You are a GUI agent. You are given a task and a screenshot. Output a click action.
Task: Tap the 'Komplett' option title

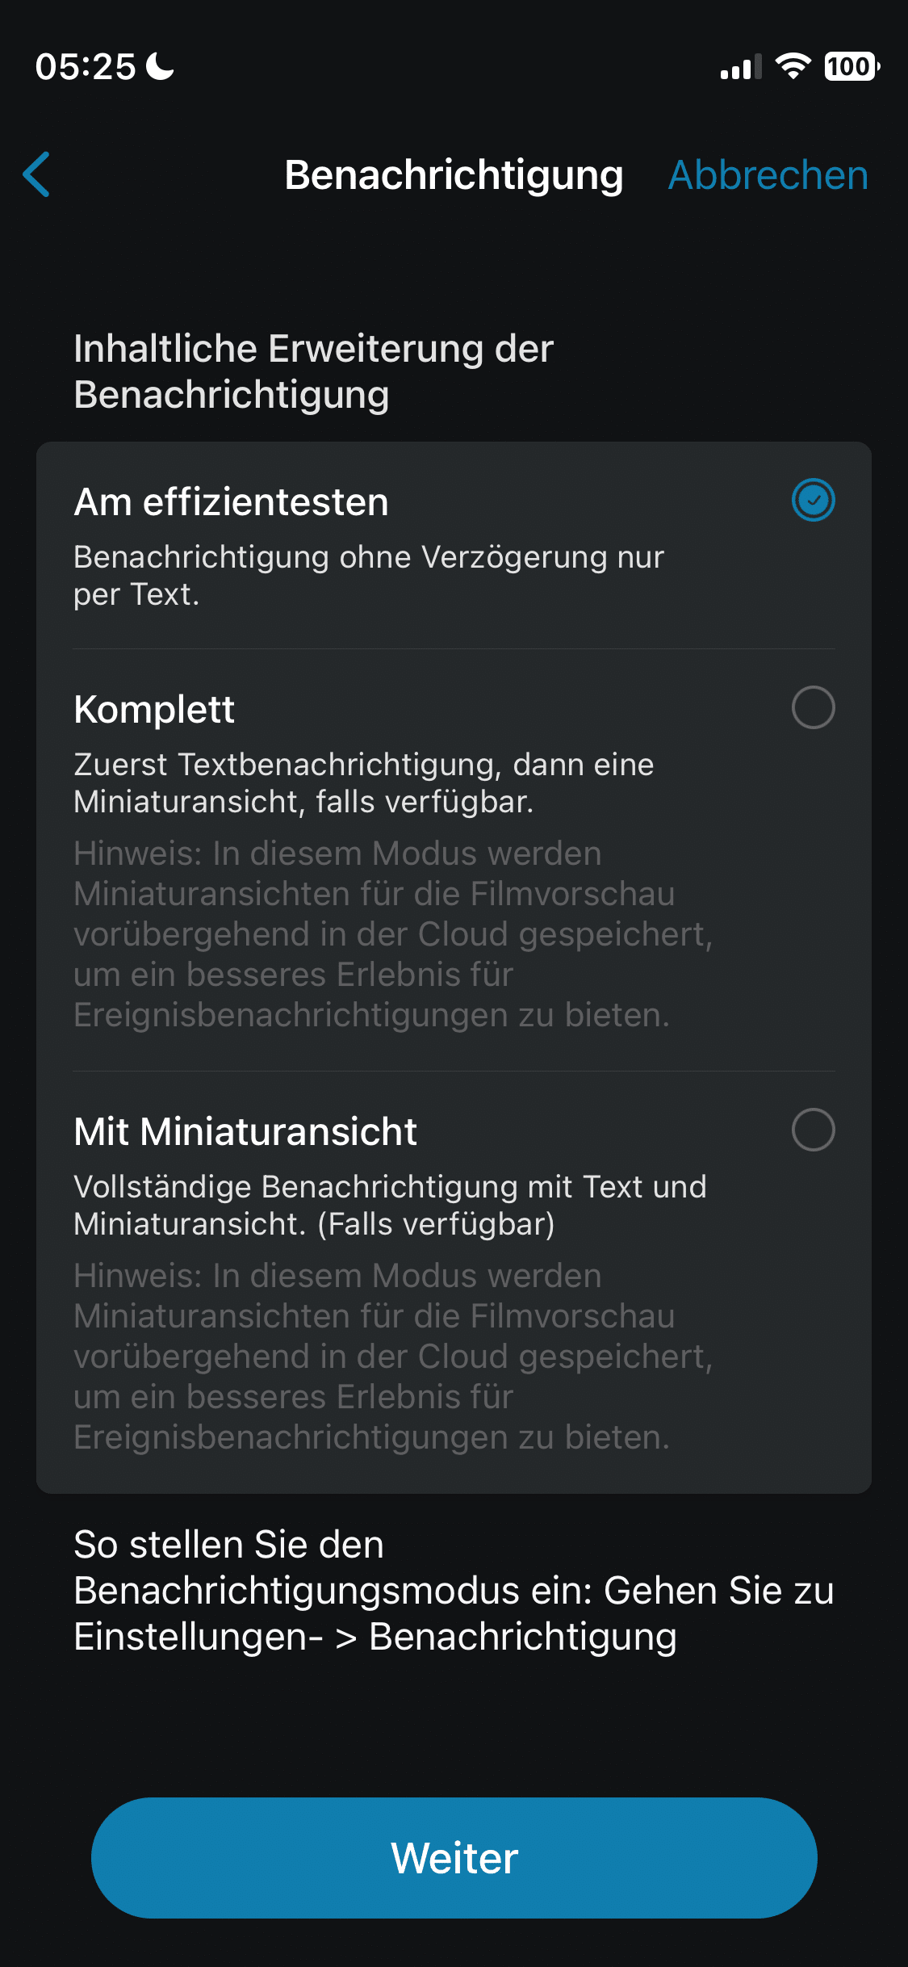pos(154,710)
